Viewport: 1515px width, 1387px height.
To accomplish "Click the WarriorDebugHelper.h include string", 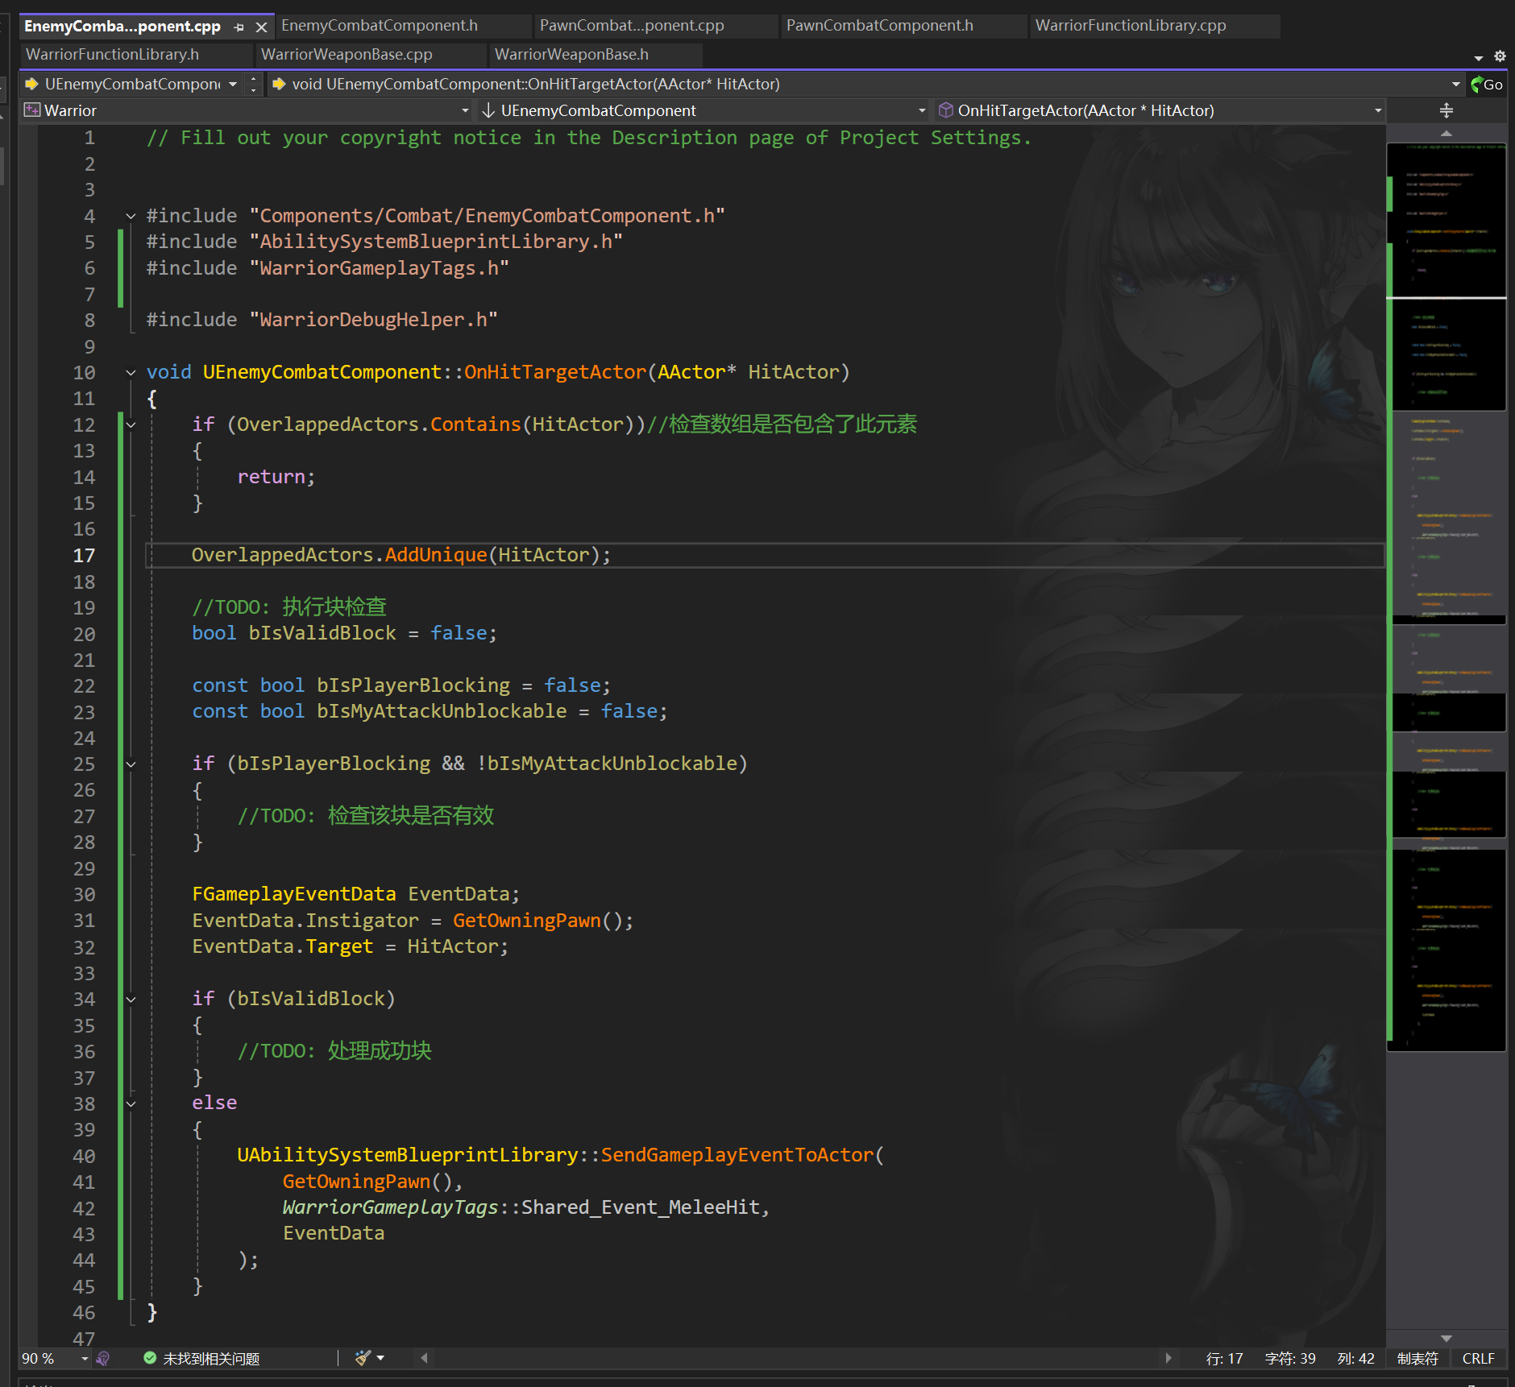I will [x=374, y=320].
